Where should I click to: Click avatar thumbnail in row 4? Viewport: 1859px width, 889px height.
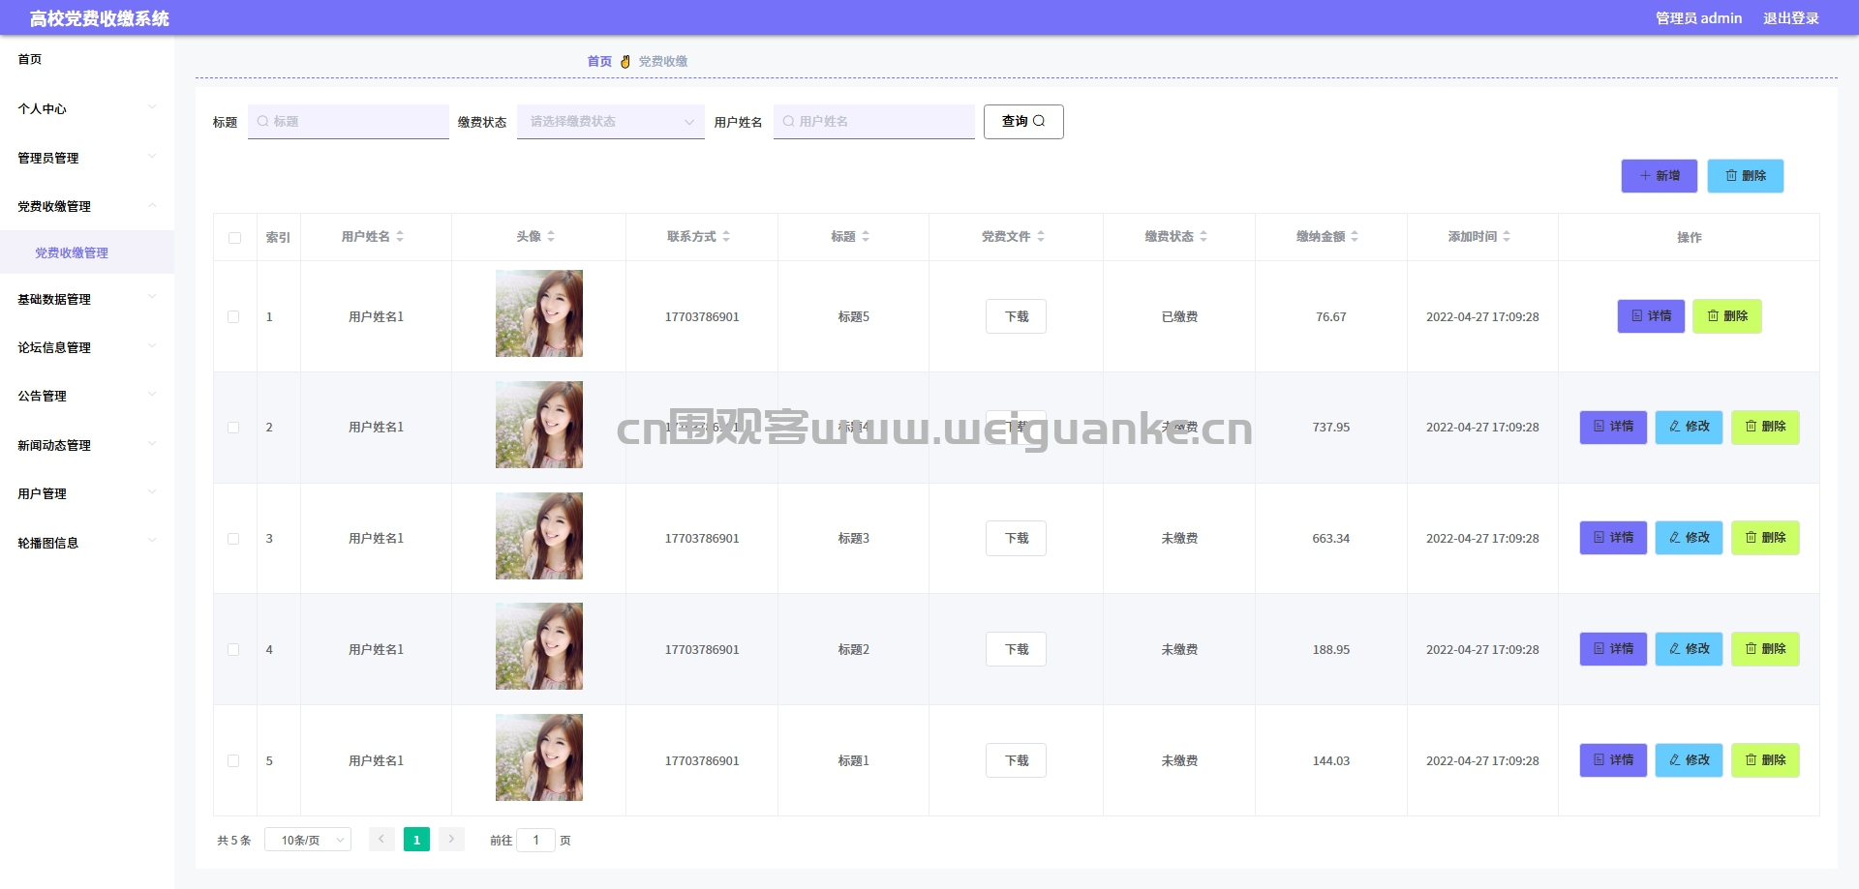coord(539,646)
